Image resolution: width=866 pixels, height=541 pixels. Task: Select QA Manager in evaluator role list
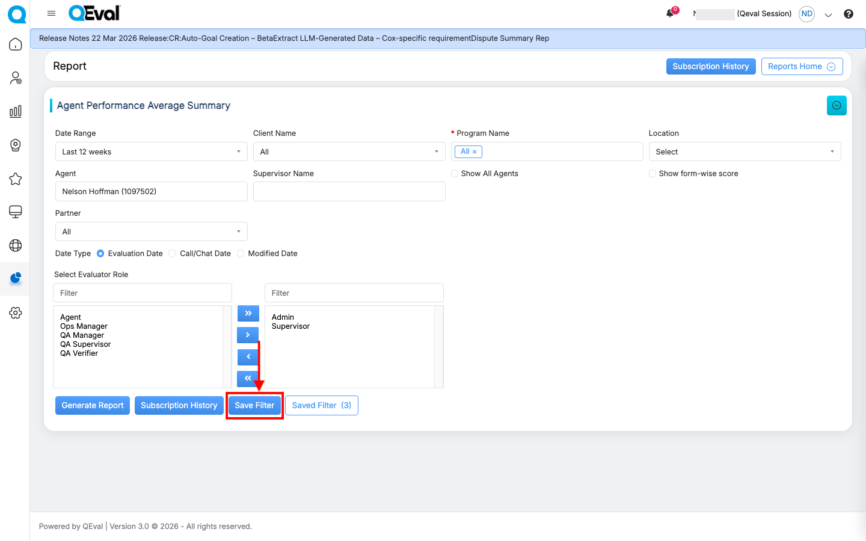(82, 335)
